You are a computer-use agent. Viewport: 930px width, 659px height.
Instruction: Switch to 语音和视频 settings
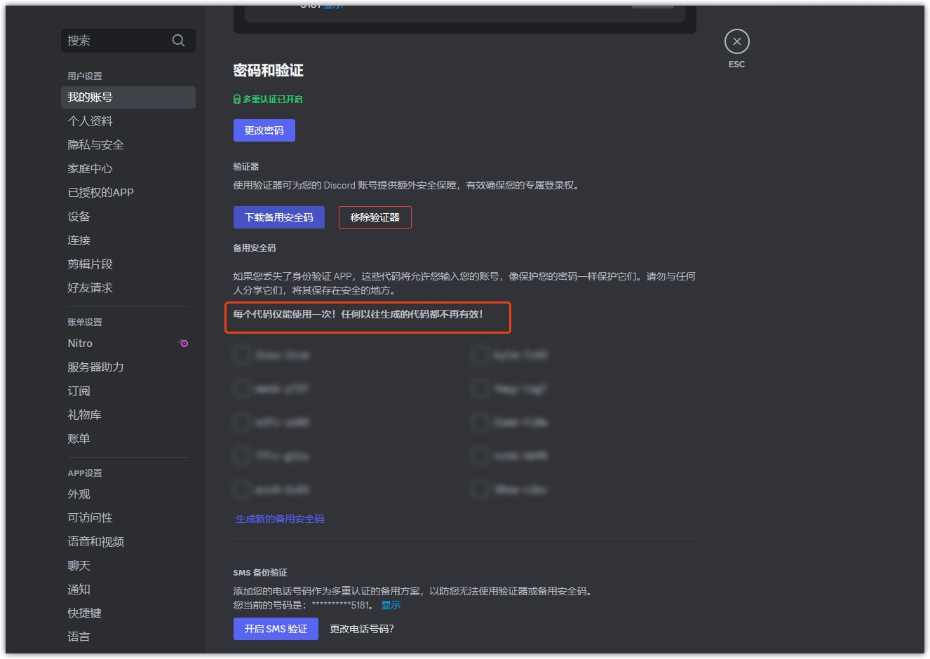point(95,542)
